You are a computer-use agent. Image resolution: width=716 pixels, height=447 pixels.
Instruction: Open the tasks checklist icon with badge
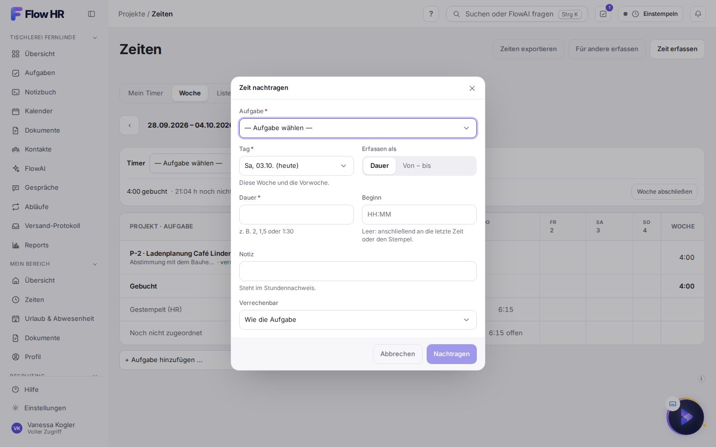point(603,14)
